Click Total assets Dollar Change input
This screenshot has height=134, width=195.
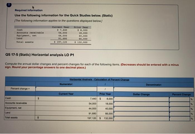click(141, 118)
